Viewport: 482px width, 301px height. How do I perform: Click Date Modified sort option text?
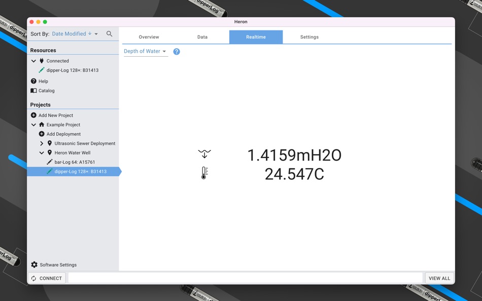tap(69, 34)
